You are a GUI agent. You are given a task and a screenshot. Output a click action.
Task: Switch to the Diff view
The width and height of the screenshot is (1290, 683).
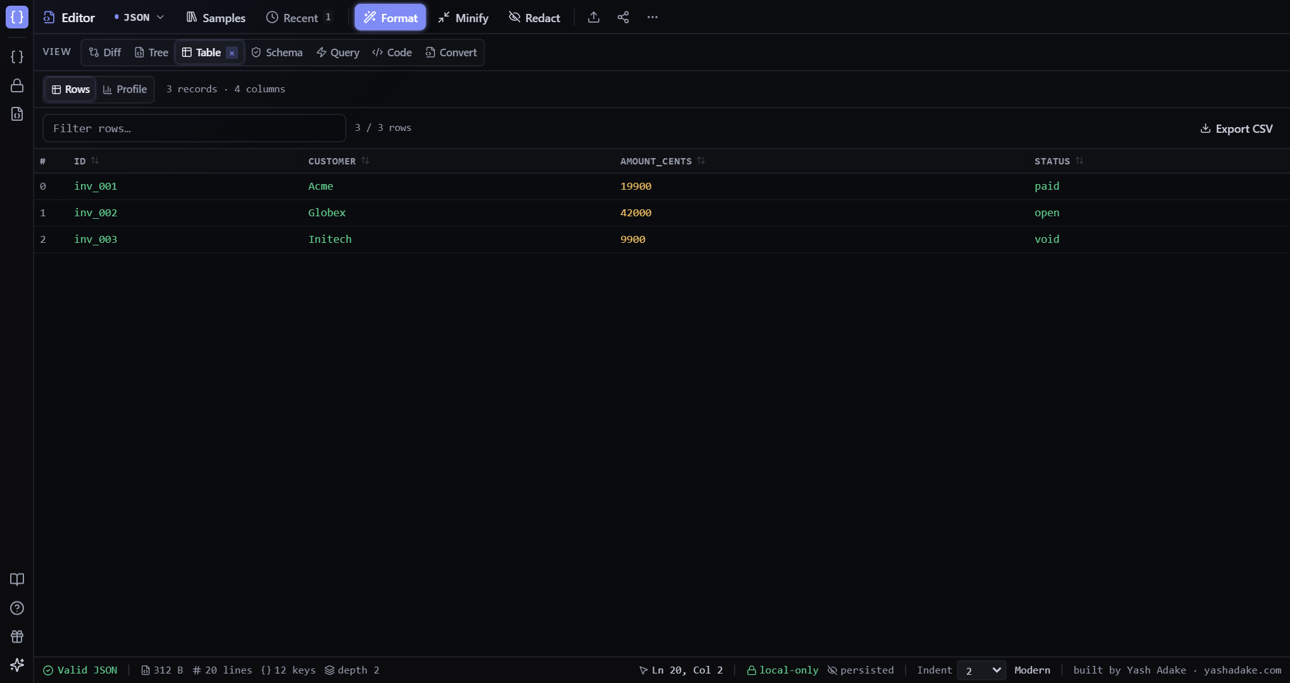[x=105, y=52]
